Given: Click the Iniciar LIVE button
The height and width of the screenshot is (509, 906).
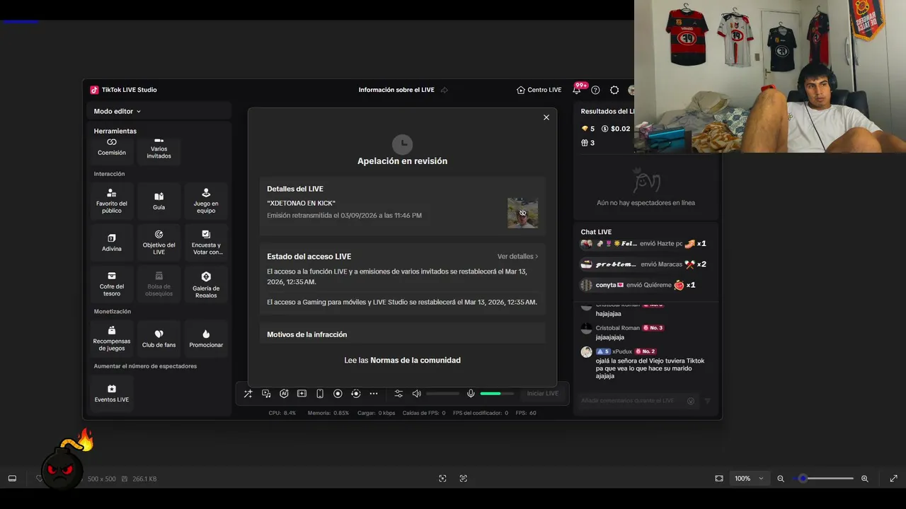Looking at the screenshot, I should click(543, 394).
